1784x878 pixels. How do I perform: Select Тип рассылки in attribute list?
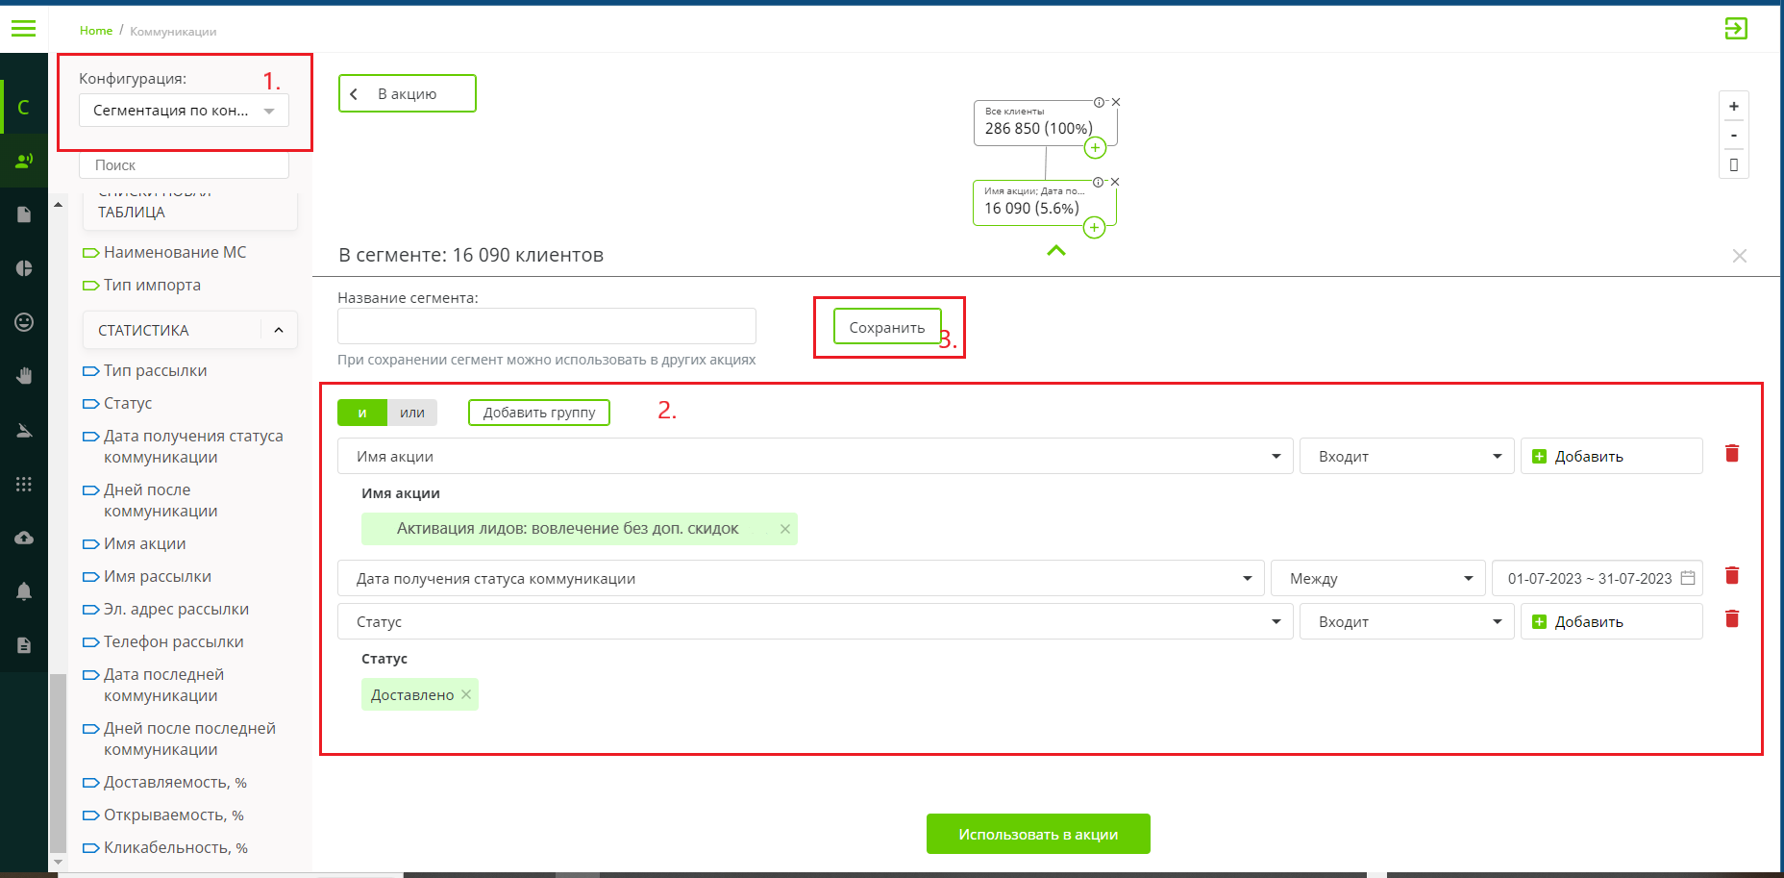(155, 370)
